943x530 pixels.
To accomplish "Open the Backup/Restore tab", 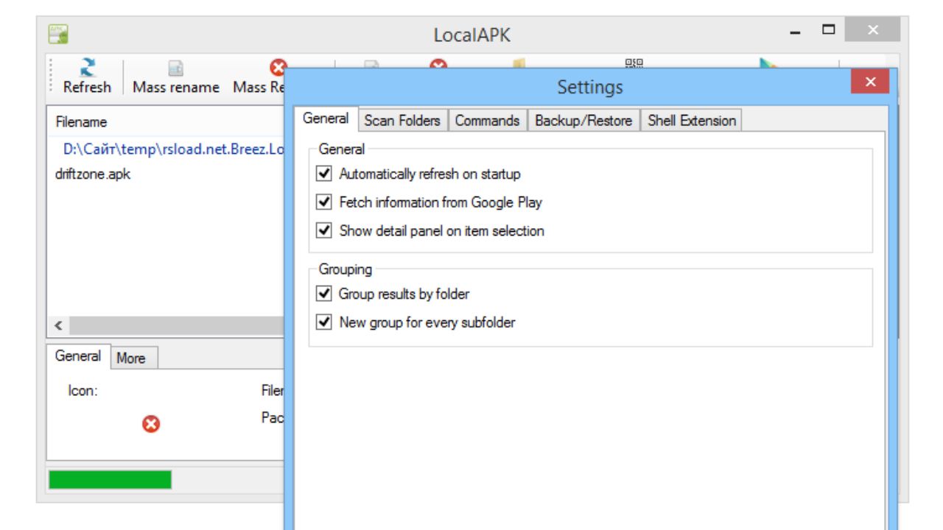I will [x=583, y=121].
